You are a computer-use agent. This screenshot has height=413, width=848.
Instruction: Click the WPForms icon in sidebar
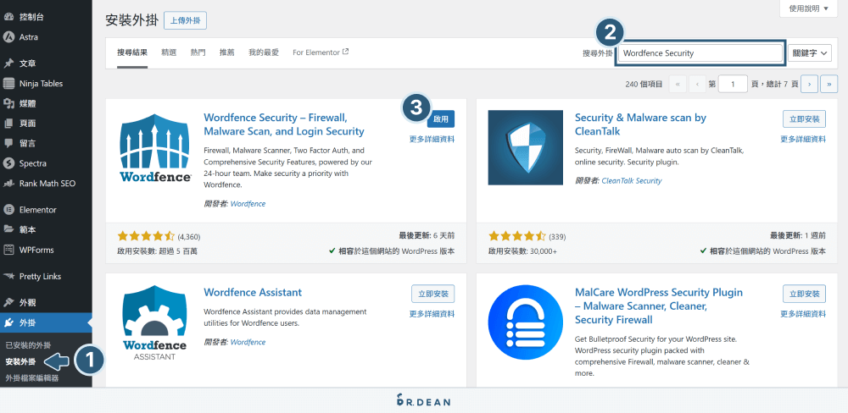8,250
